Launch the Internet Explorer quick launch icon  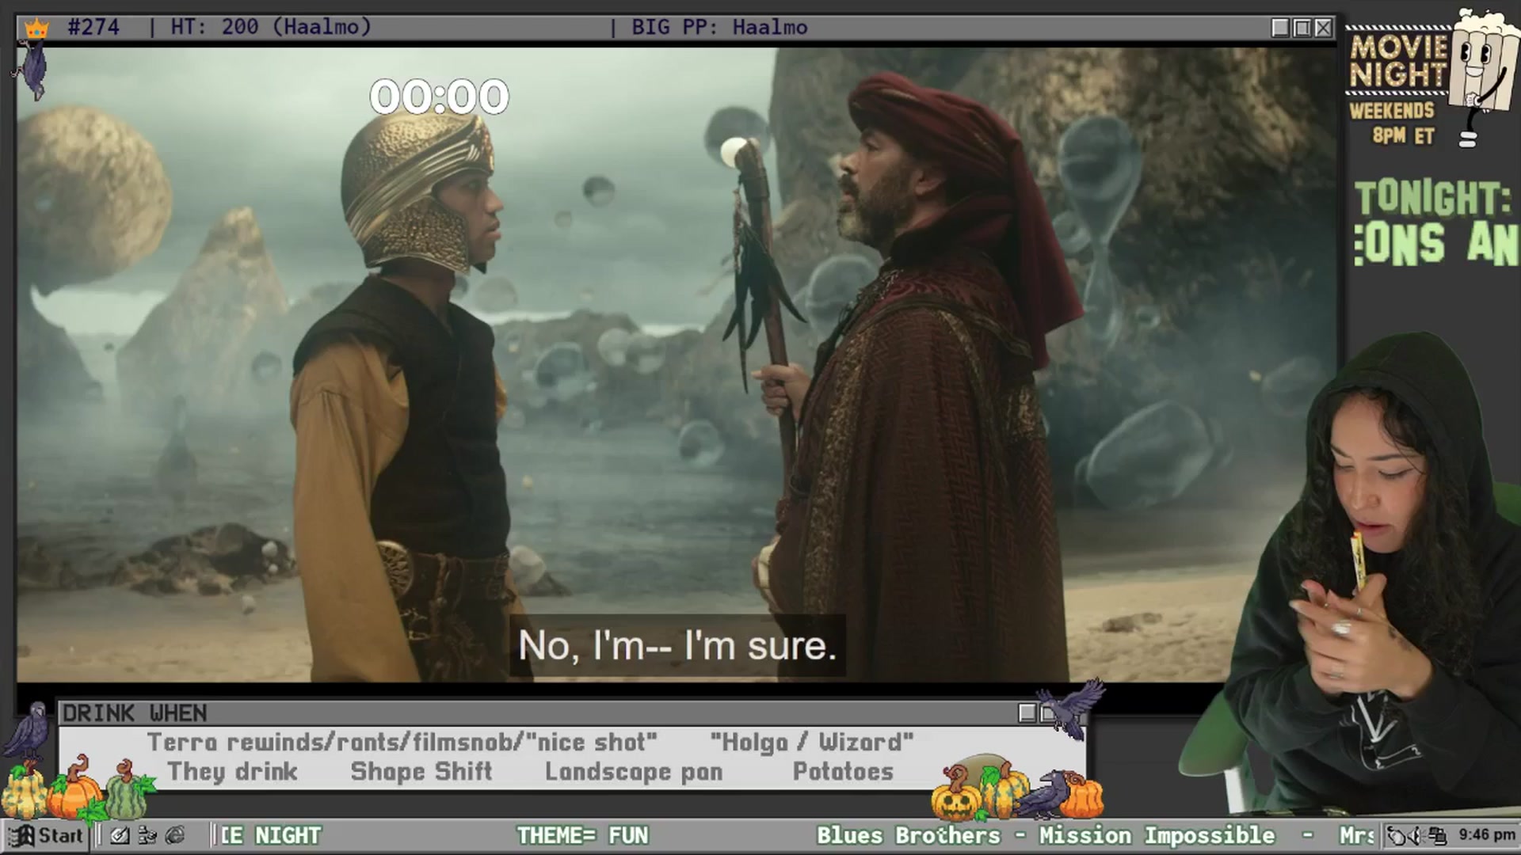(175, 835)
